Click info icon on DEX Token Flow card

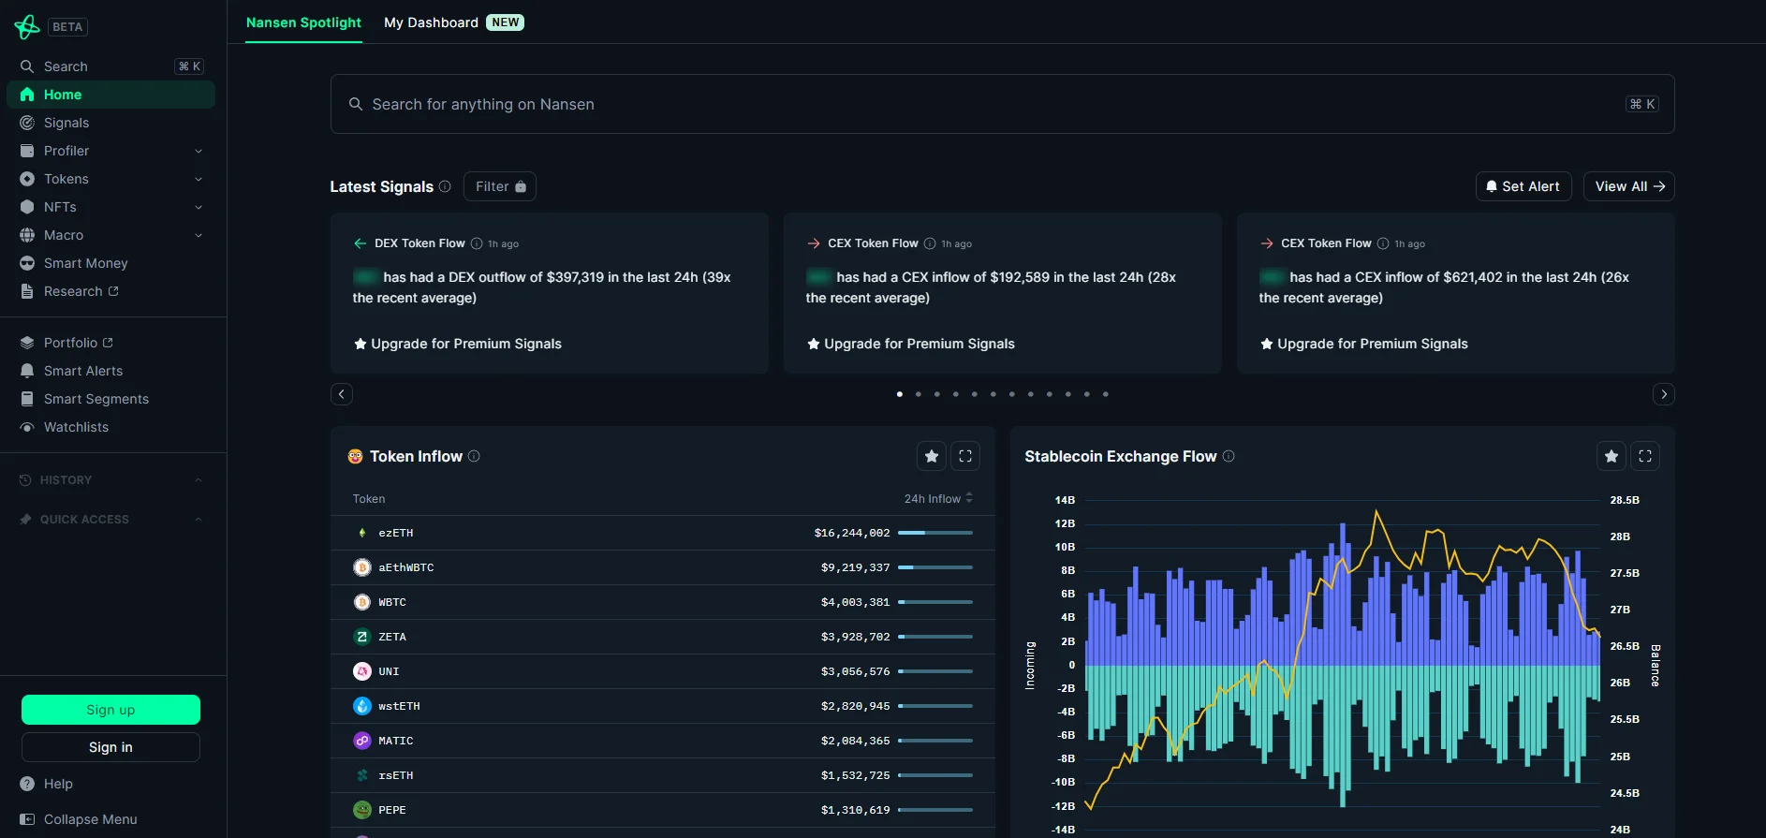coord(477,243)
